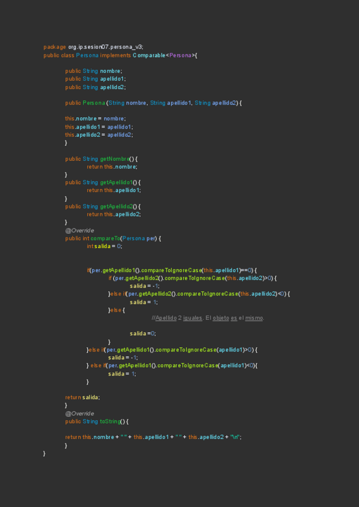Viewport: 359px width, 507px height.
Task: Click the @Override annotation above compareTo
Action: point(80,230)
